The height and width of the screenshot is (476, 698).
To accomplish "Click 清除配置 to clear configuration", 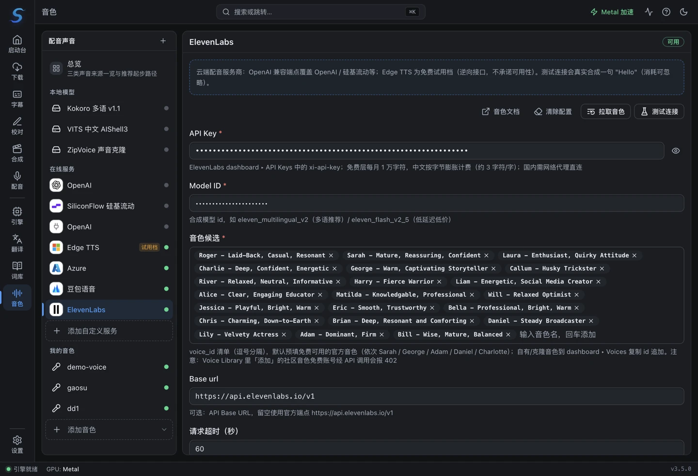I will point(553,112).
